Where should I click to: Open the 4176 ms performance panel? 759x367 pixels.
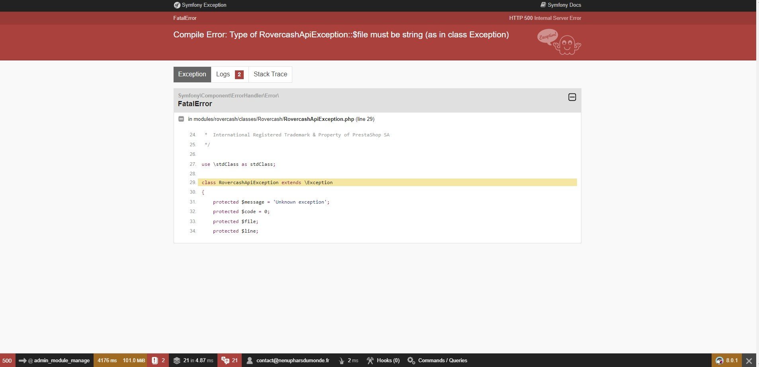click(x=107, y=360)
